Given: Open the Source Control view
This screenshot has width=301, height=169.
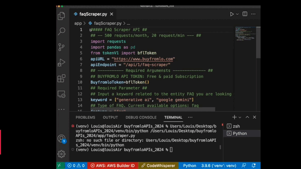Looking at the screenshot, I should 62,47.
